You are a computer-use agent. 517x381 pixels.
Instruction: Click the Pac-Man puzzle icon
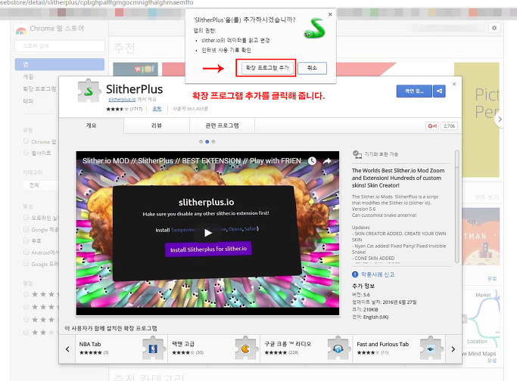pyautogui.click(x=246, y=348)
